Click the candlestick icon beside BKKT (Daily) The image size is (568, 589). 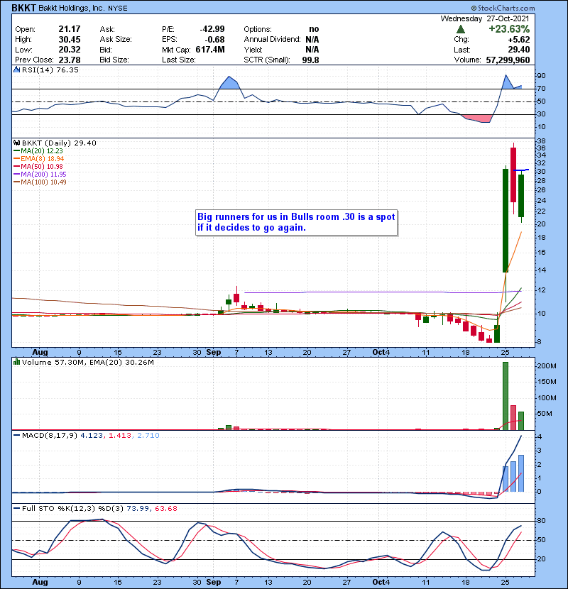16,143
